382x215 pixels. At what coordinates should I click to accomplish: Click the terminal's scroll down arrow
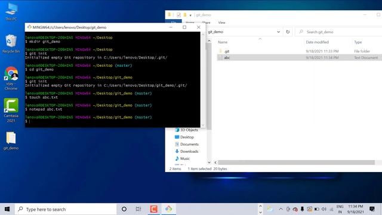pyautogui.click(x=203, y=125)
